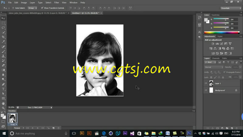Viewport: 243px width, 137px height.
Task: Select the Eyedropper tool
Action: 3,42
